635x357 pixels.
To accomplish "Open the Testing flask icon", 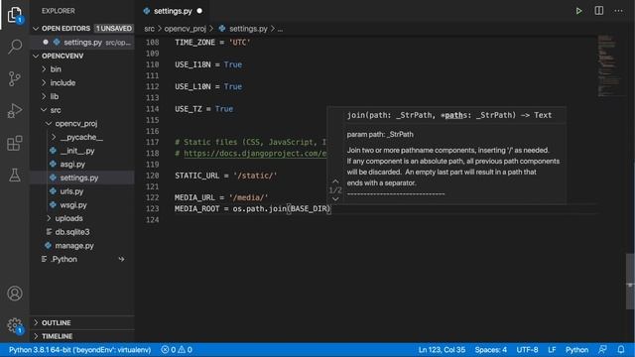I will [15, 175].
